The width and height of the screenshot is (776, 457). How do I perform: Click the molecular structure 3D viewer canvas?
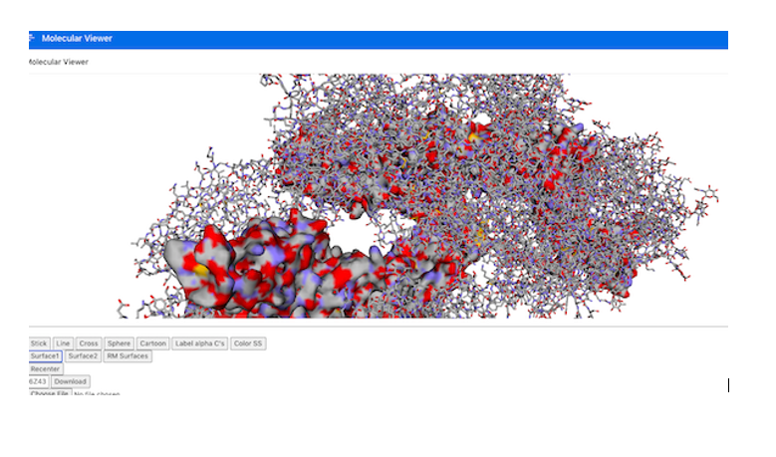[x=379, y=196]
